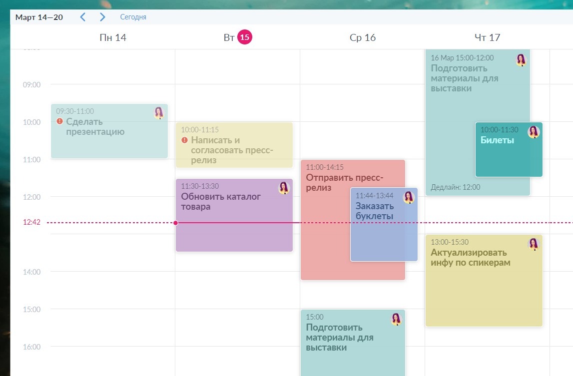Select the Ср 16 day header
573x376 pixels.
362,37
